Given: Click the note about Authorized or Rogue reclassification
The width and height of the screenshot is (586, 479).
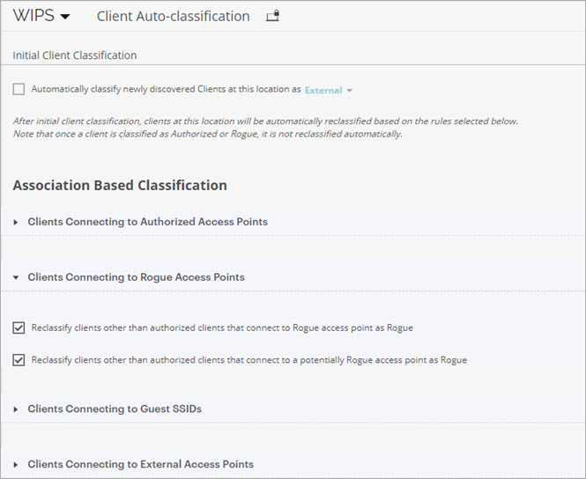Looking at the screenshot, I should pos(208,134).
